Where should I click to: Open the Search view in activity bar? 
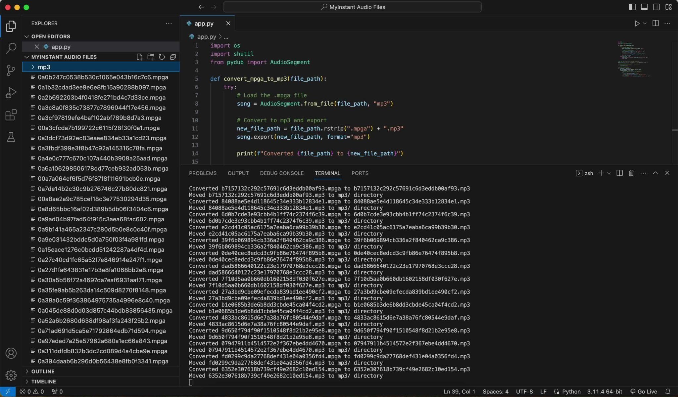tap(11, 48)
